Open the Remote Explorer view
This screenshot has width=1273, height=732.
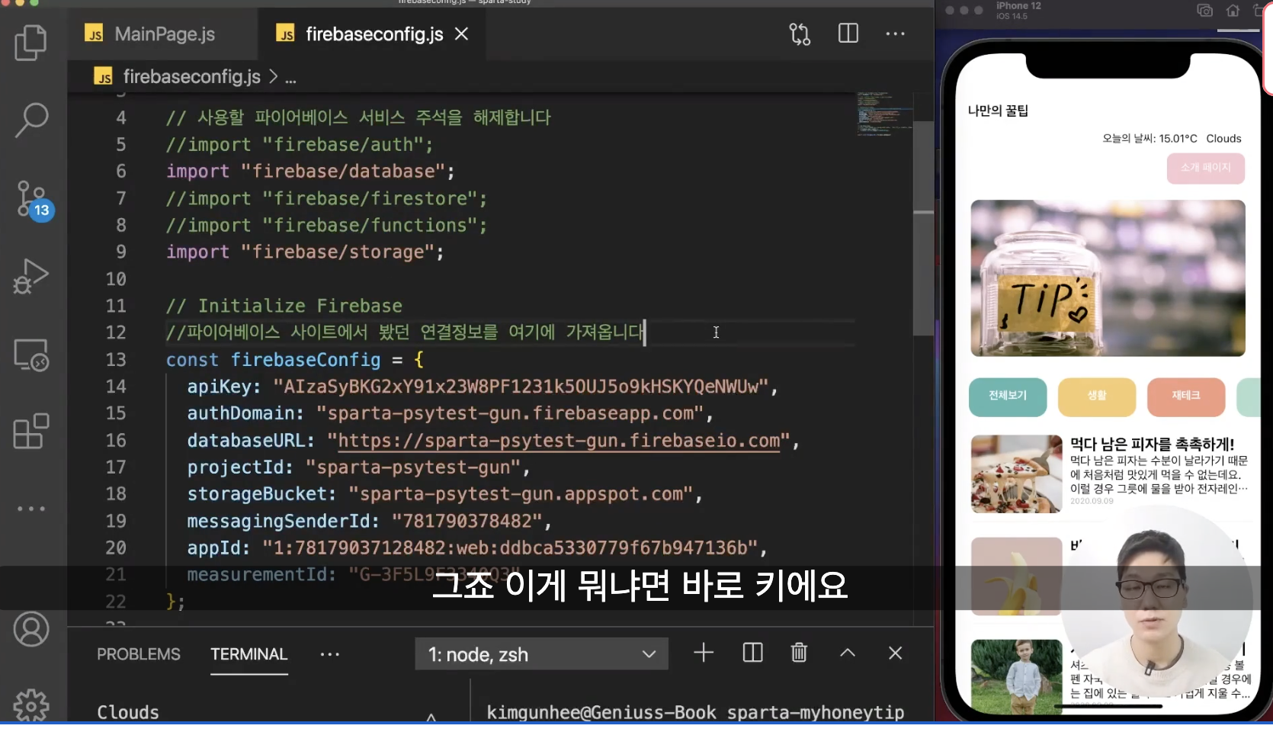point(31,355)
